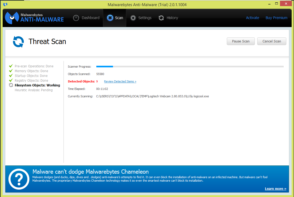Click Registry Objects: Done status
The width and height of the screenshot is (294, 197).
click(x=31, y=81)
